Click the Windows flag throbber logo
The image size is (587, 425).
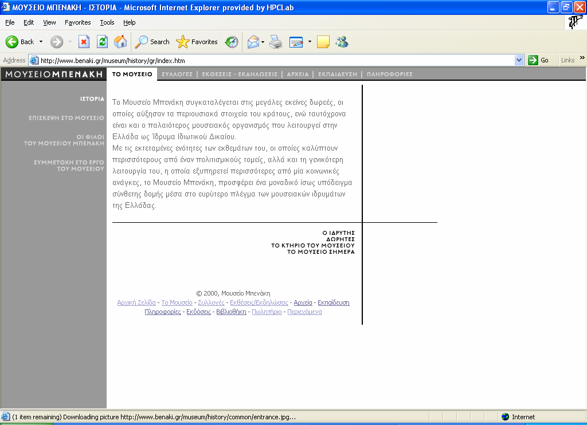tap(576, 22)
